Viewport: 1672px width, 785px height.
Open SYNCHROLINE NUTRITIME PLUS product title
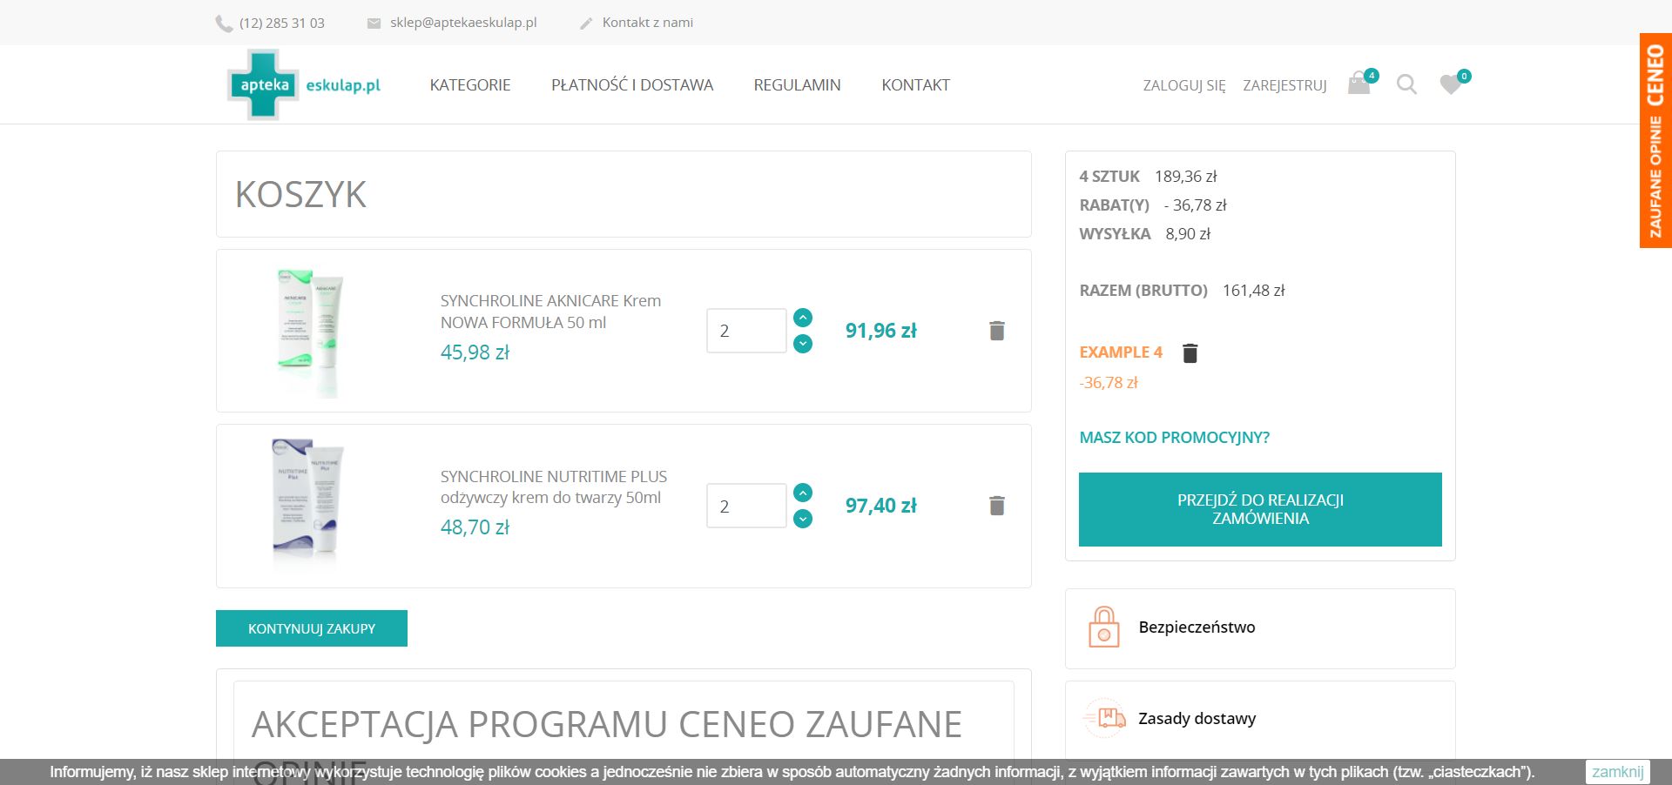[x=554, y=487]
